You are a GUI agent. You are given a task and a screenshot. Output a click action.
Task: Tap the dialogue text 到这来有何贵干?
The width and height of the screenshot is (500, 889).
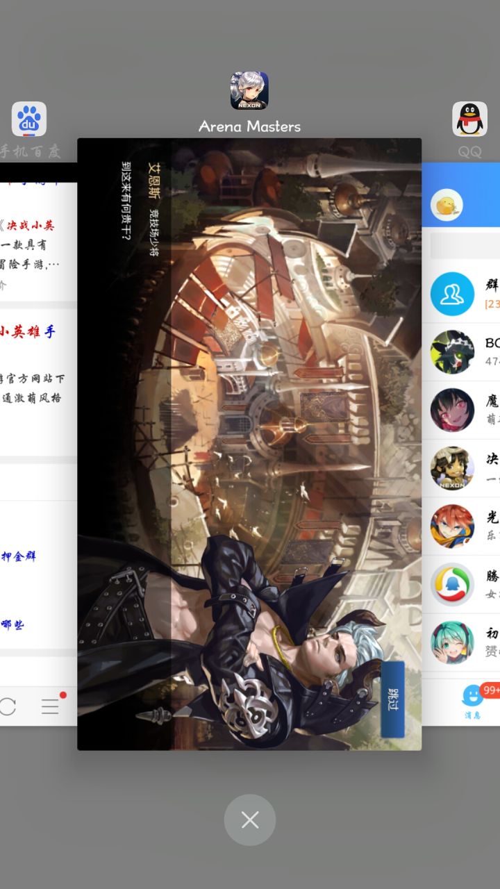tap(126, 201)
